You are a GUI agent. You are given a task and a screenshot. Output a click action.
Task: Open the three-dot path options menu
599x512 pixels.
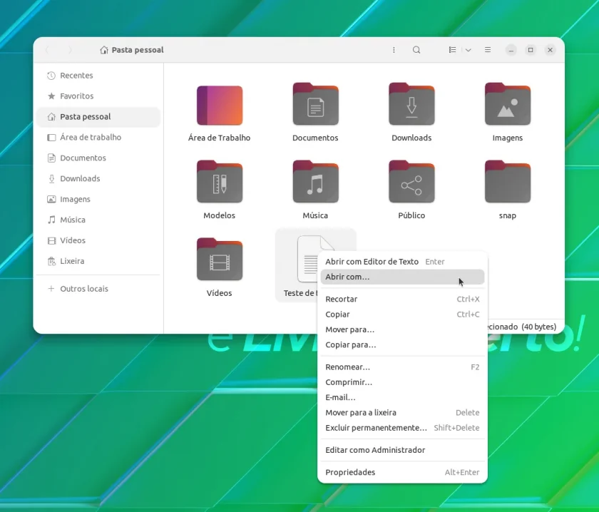click(x=394, y=50)
